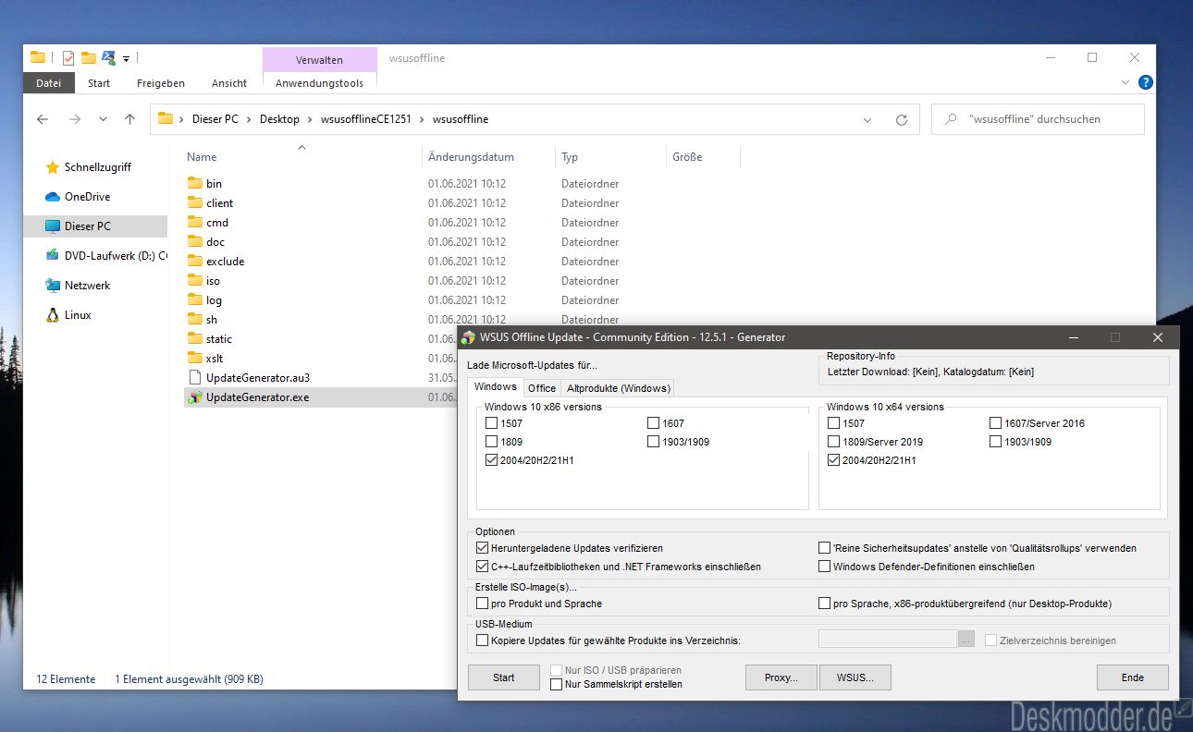This screenshot has width=1193, height=732.
Task: Go up one folder level
Action: click(130, 119)
